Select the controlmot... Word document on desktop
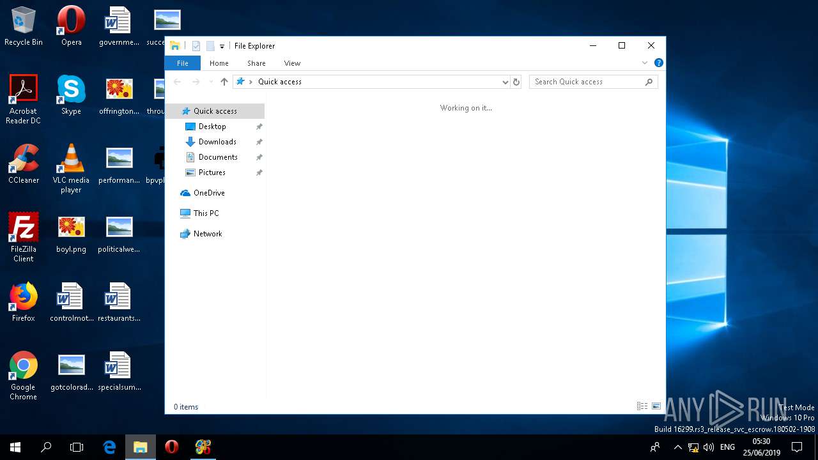This screenshot has width=818, height=460. coord(72,302)
